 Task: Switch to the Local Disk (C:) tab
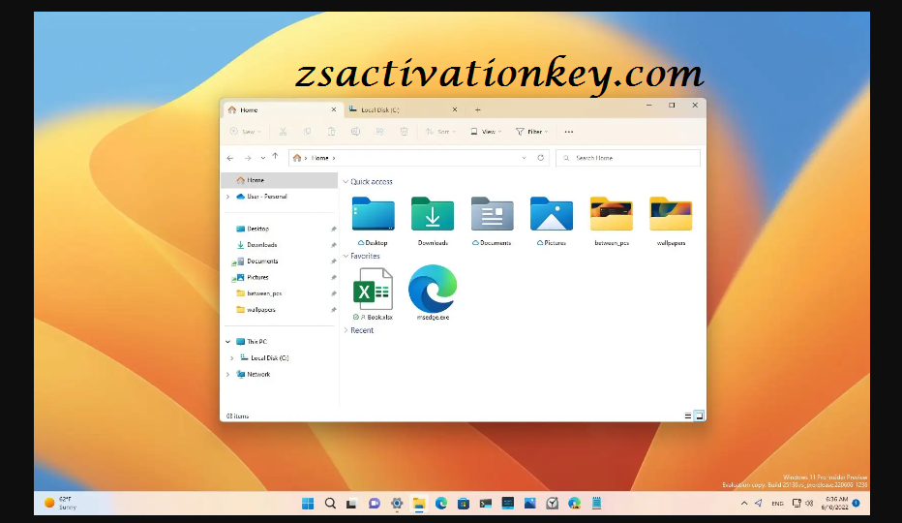click(x=404, y=110)
